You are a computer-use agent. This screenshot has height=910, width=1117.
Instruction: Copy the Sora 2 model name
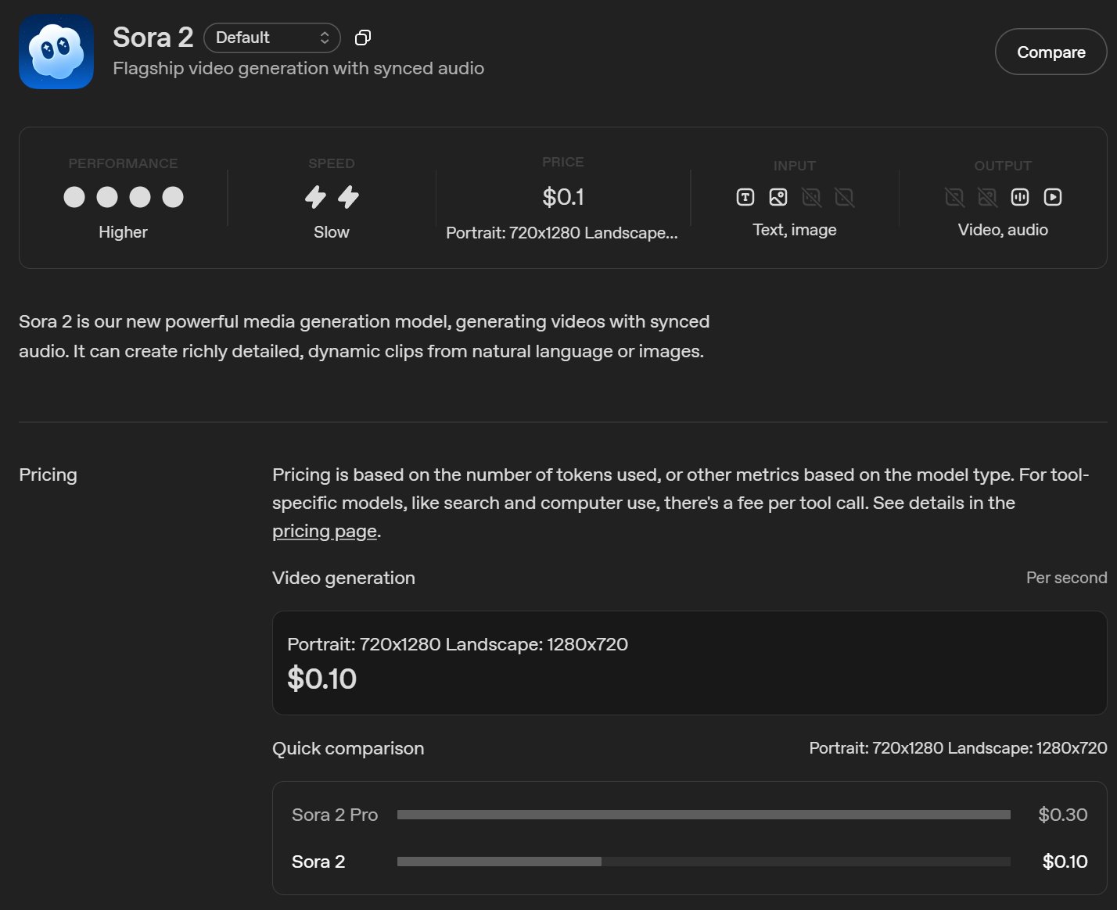(x=363, y=38)
